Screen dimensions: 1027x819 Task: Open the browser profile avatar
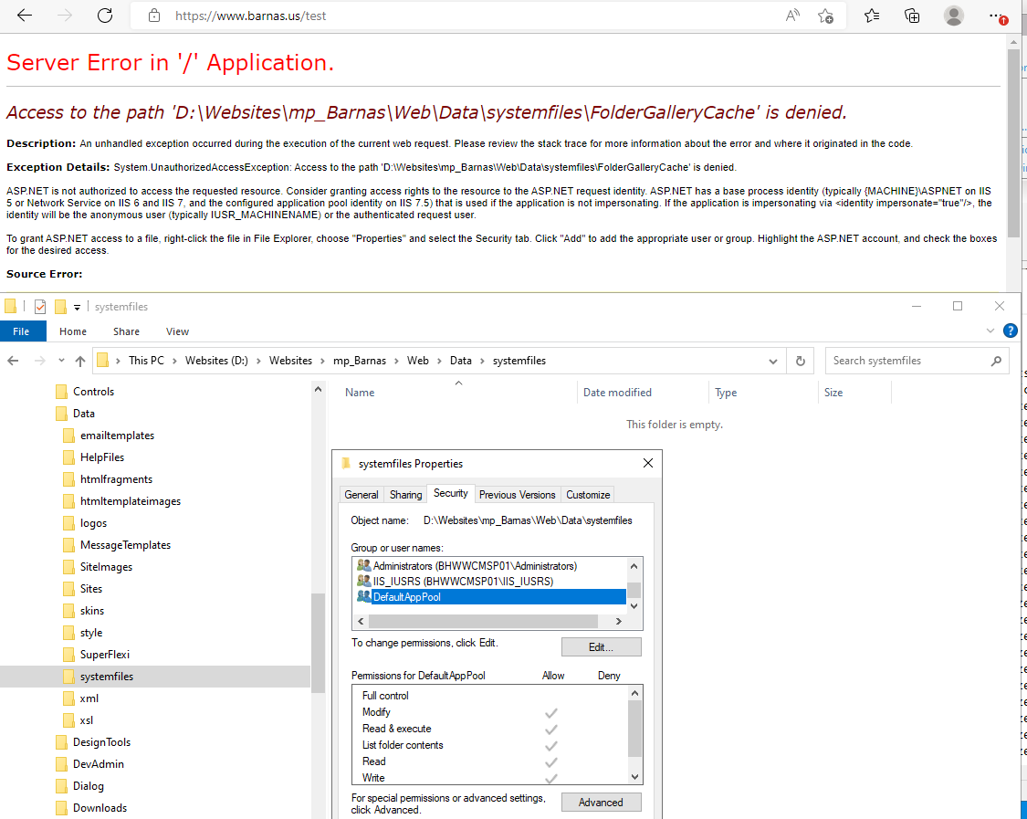[954, 16]
